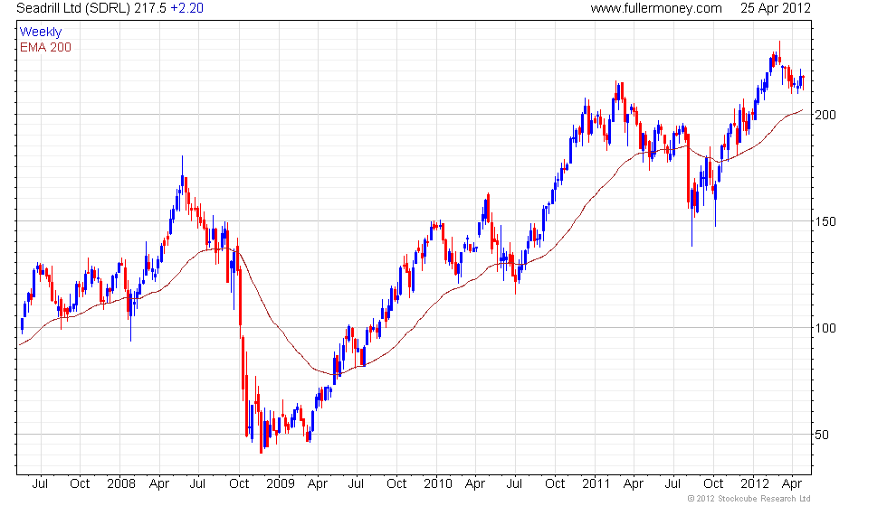Click the price value 217.5
The width and height of the screenshot is (887, 506).
[x=150, y=8]
